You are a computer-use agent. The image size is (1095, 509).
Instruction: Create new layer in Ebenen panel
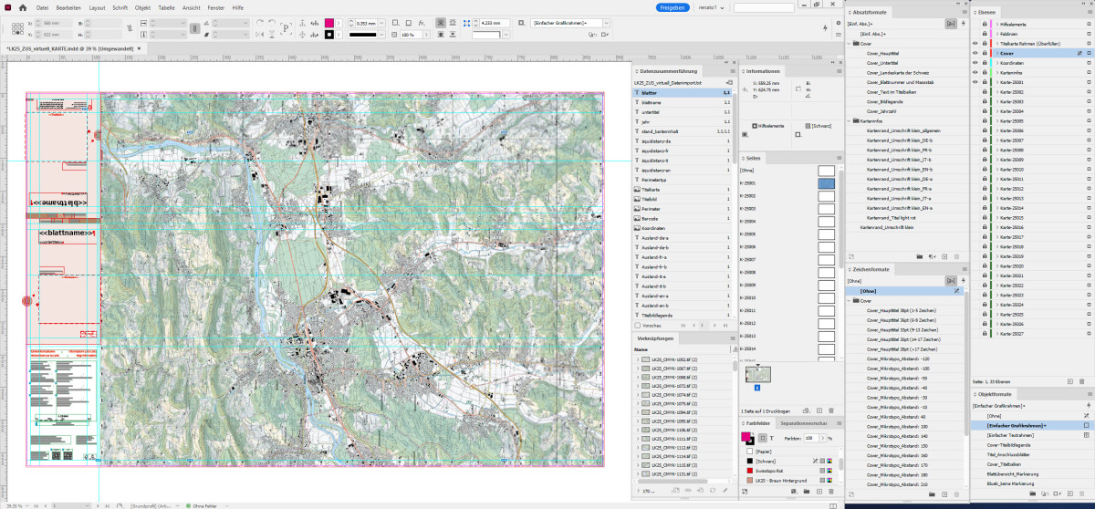point(1070,381)
